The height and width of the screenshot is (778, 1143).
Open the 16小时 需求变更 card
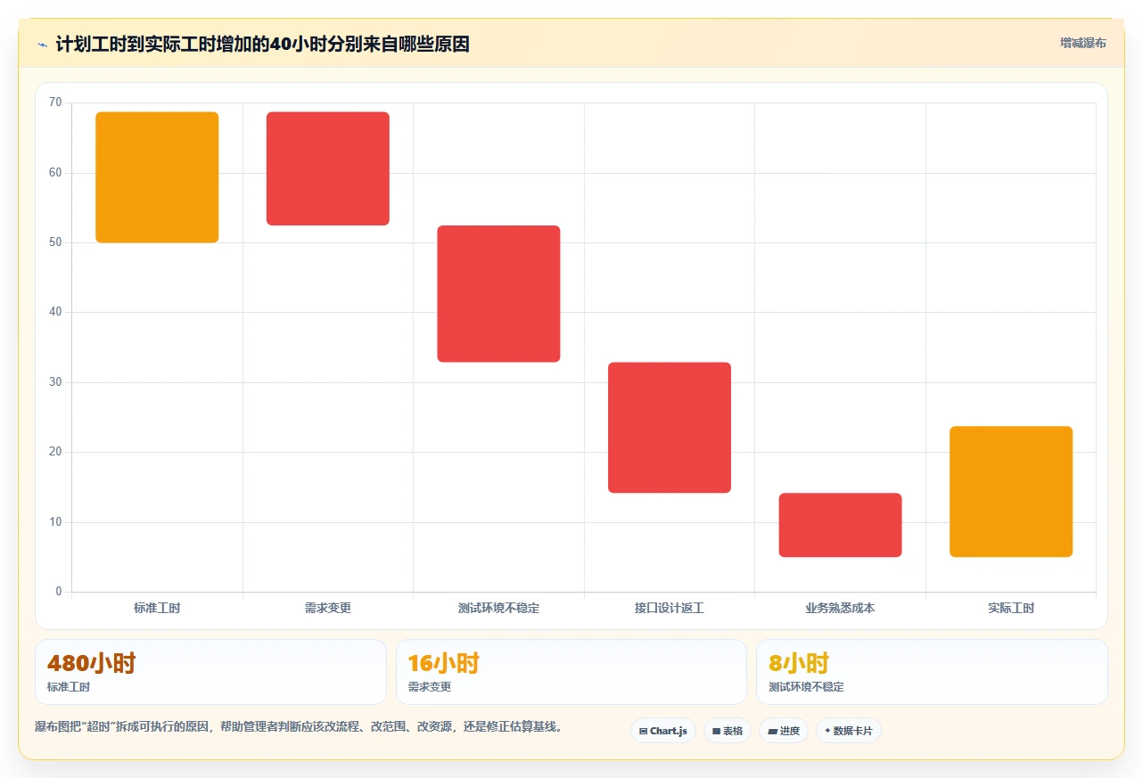point(571,672)
